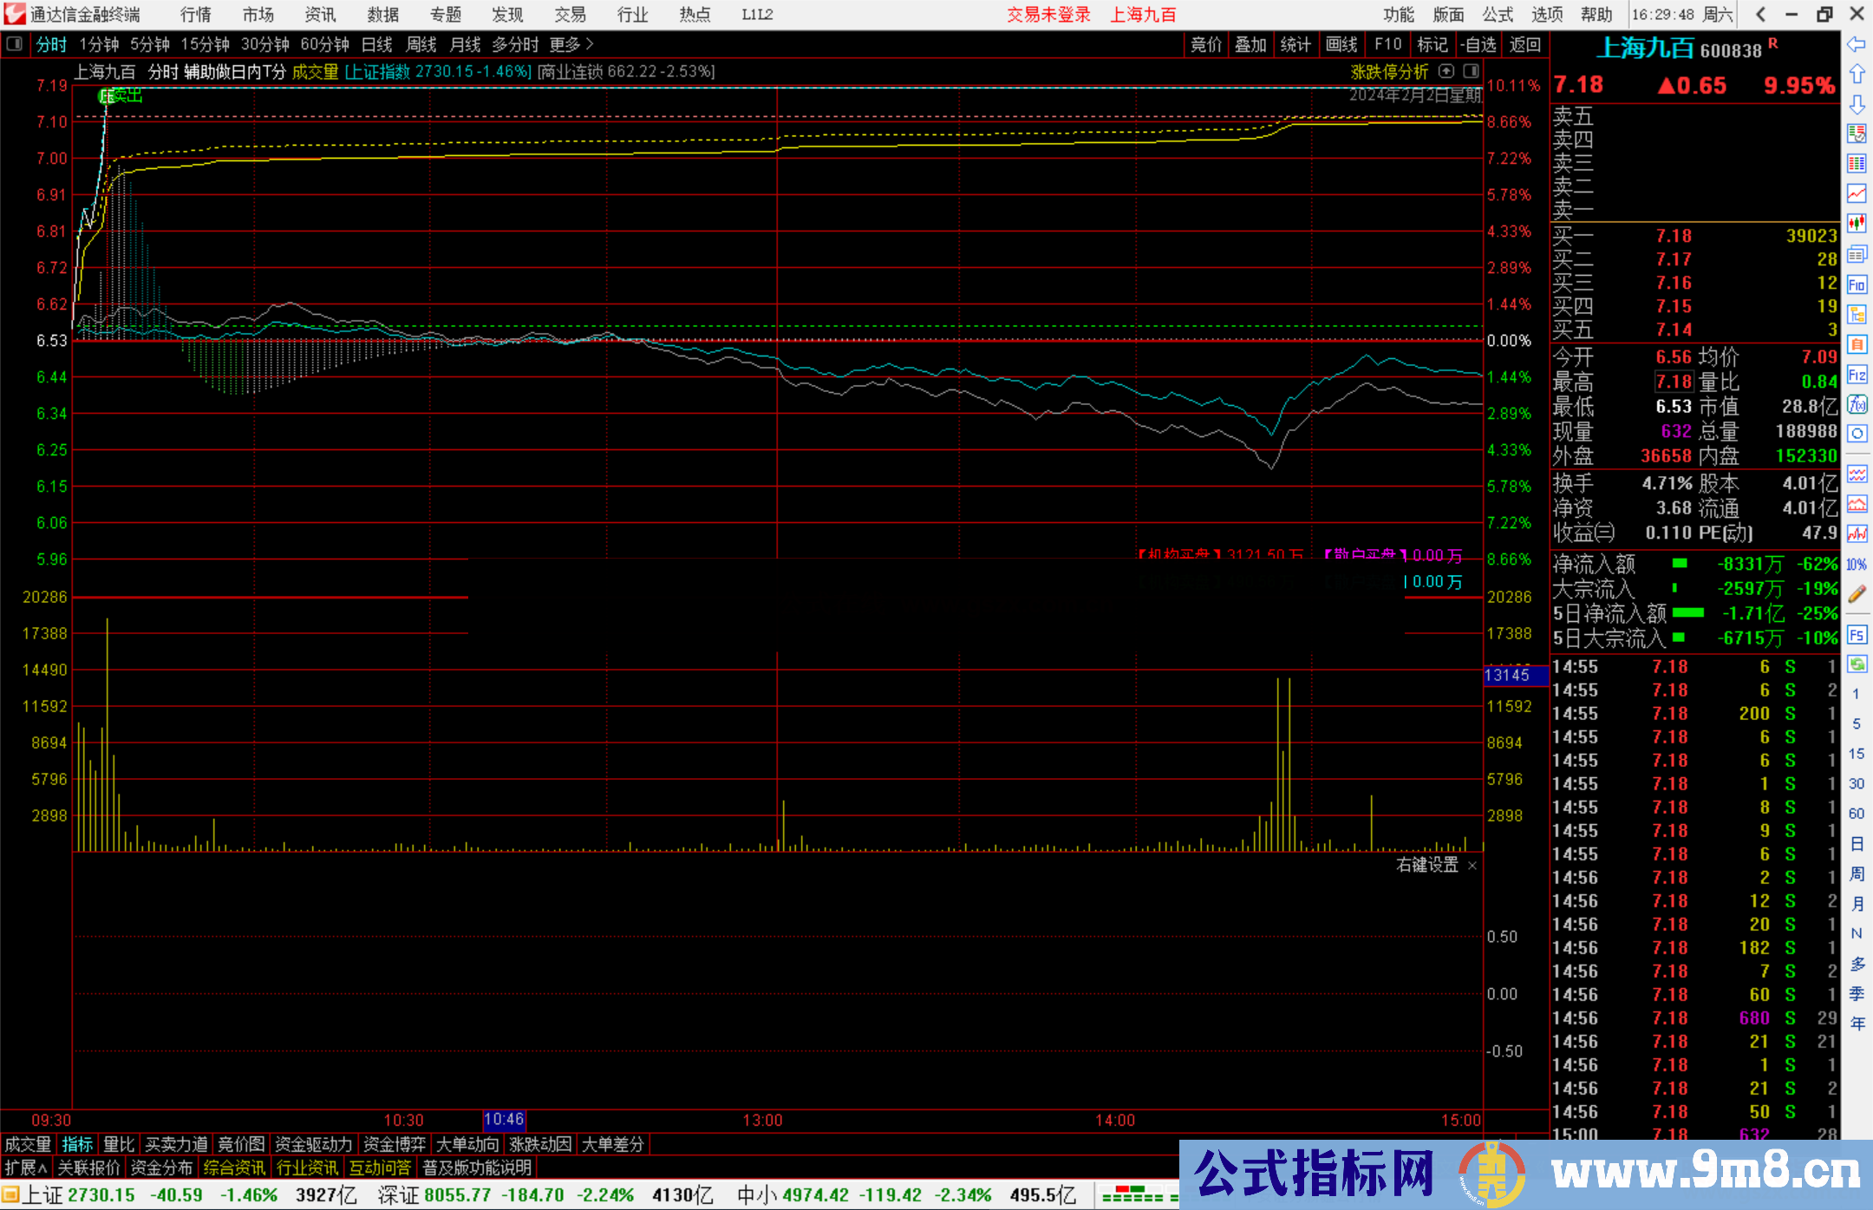Open candlestick chart icon in right sidebar
The height and width of the screenshot is (1210, 1873).
[1857, 224]
